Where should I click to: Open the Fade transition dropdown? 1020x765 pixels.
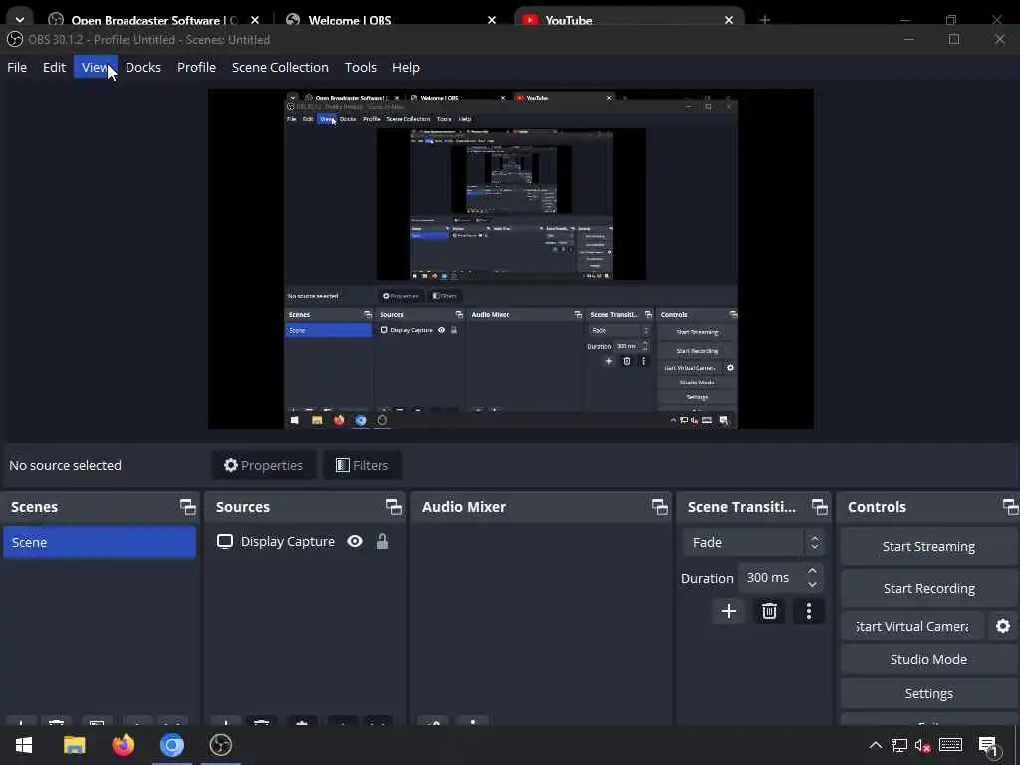click(753, 542)
